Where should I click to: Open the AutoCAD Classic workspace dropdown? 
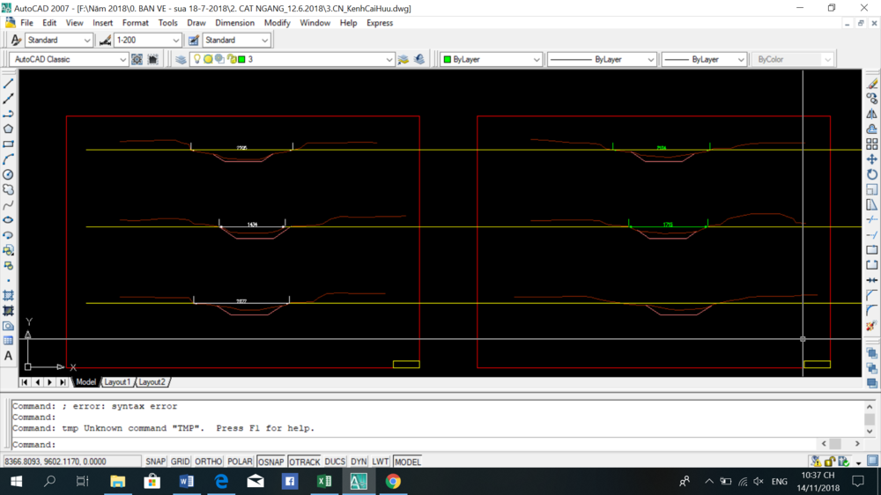pyautogui.click(x=123, y=60)
